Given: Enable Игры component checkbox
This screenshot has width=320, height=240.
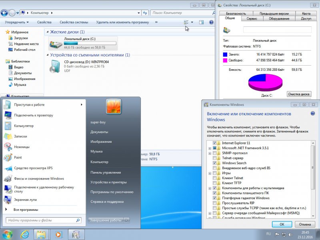Looking at the screenshot, I should [214, 173].
